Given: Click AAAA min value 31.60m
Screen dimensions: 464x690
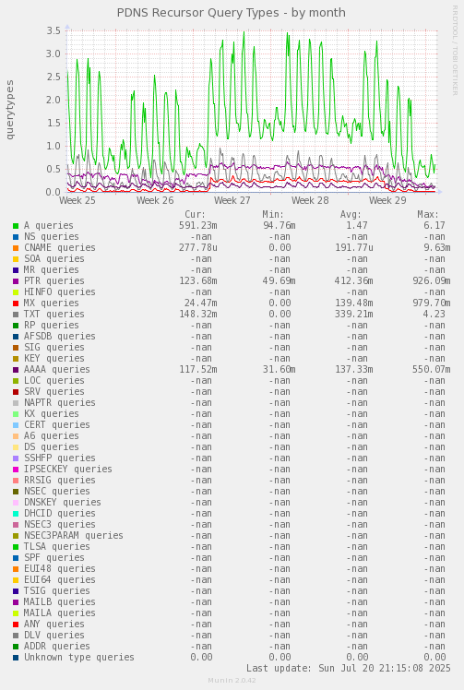Looking at the screenshot, I should (x=280, y=370).
